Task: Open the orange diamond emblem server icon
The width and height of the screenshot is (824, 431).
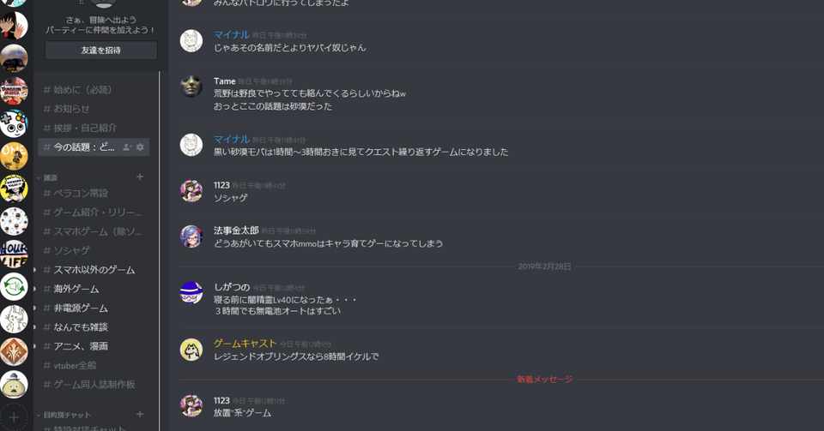Action: pos(14,352)
